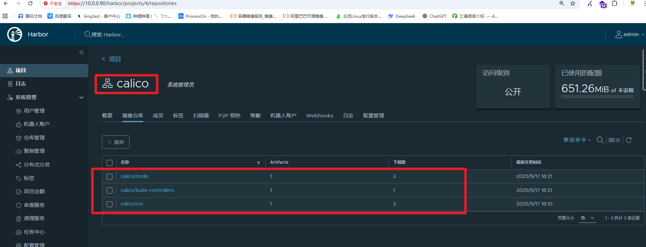The height and width of the screenshot is (247, 646).
Task: Open the repository search magnifier icon
Action: [x=600, y=140]
